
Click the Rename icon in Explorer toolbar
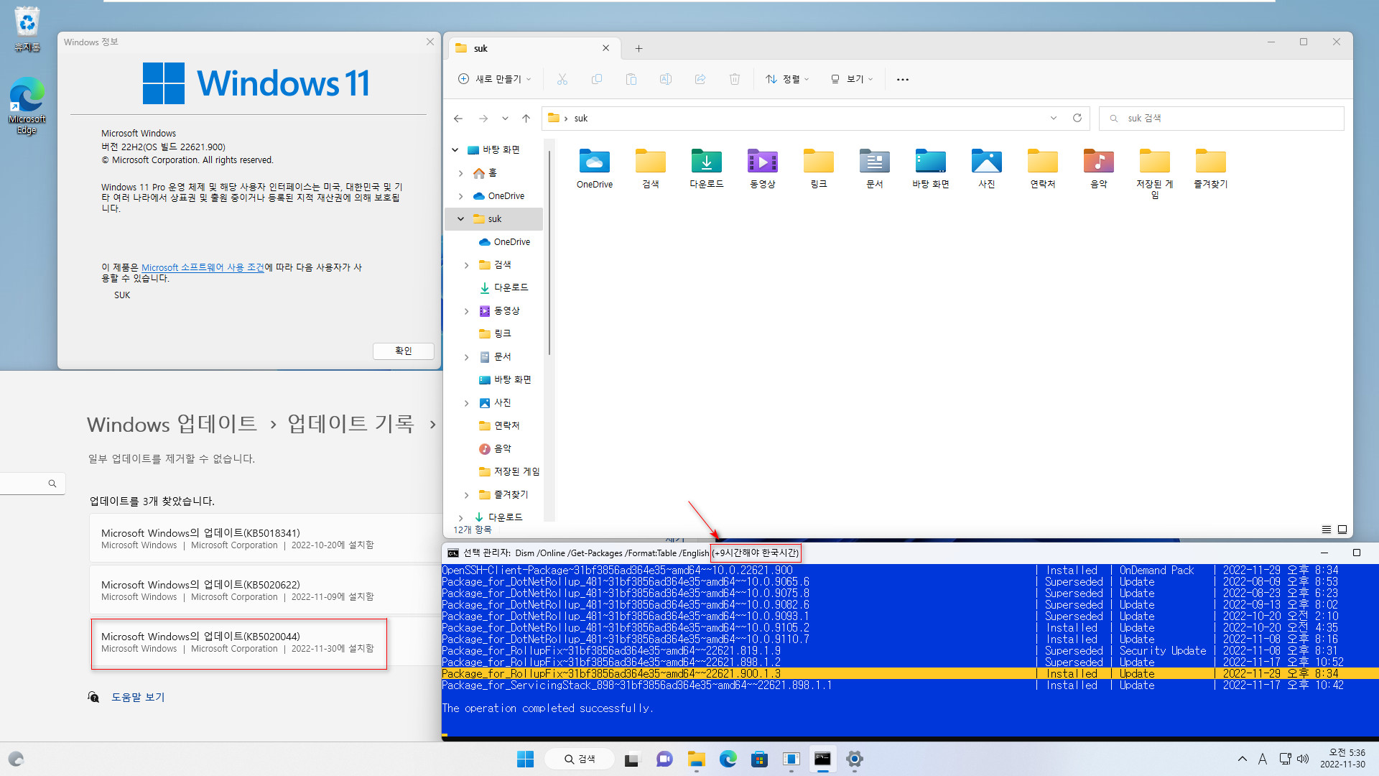[x=665, y=79]
